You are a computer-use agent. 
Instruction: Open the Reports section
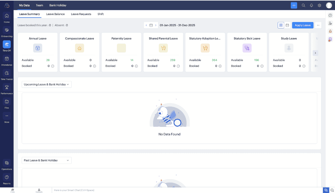click(x=7, y=179)
